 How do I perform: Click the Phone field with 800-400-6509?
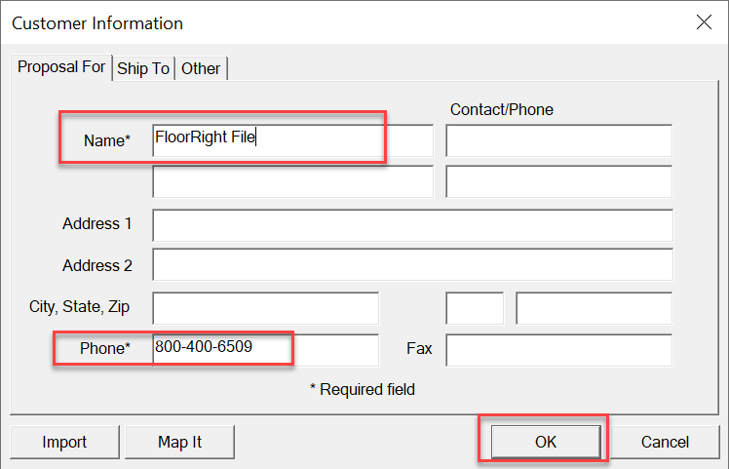pyautogui.click(x=265, y=350)
